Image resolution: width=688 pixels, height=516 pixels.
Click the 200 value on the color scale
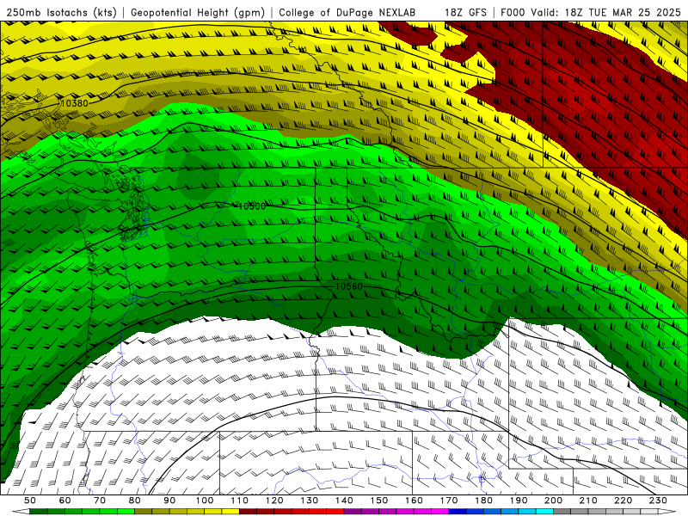pos(554,501)
